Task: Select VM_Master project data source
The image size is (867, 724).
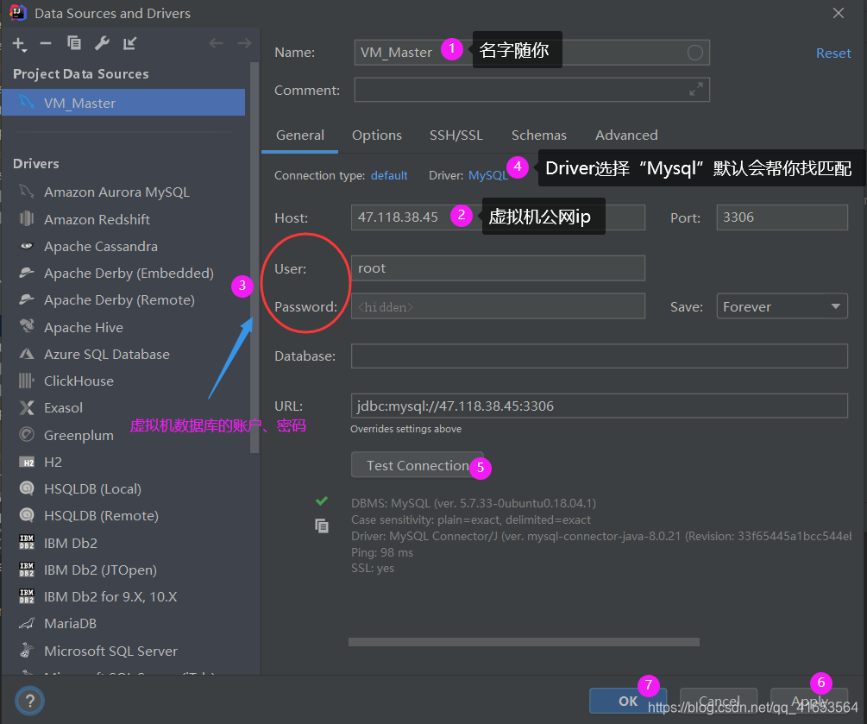Action: [123, 103]
